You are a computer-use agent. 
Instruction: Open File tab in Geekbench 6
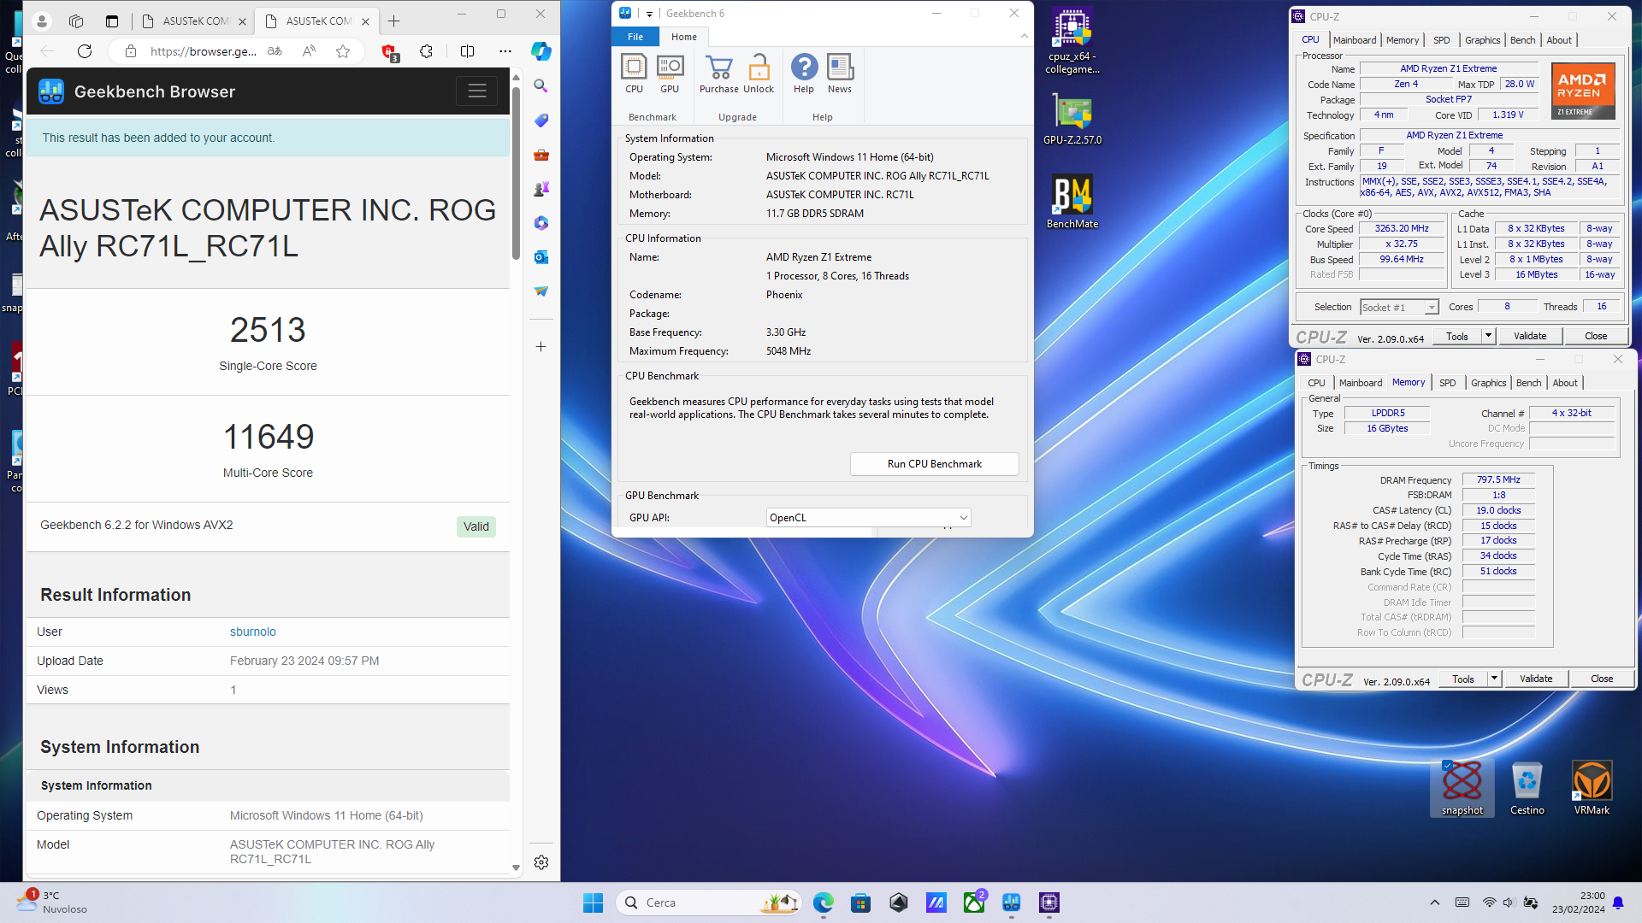pyautogui.click(x=635, y=37)
